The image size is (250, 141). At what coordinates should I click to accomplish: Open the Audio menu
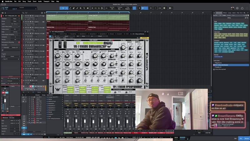coord(40,2)
